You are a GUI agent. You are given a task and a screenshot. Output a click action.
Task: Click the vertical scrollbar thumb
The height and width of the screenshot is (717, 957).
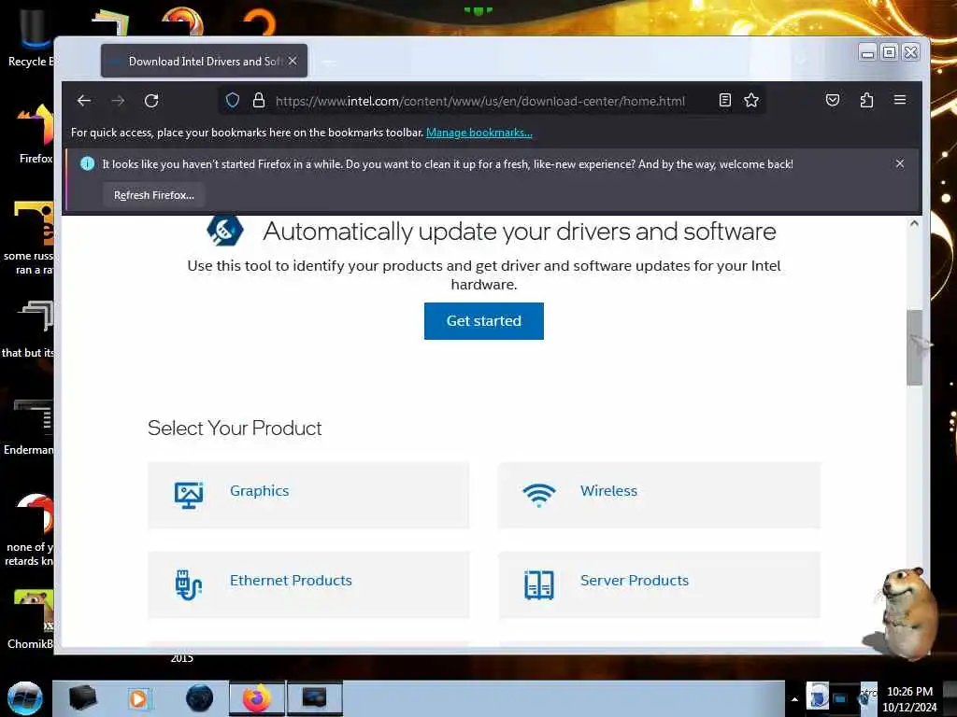pyautogui.click(x=914, y=347)
